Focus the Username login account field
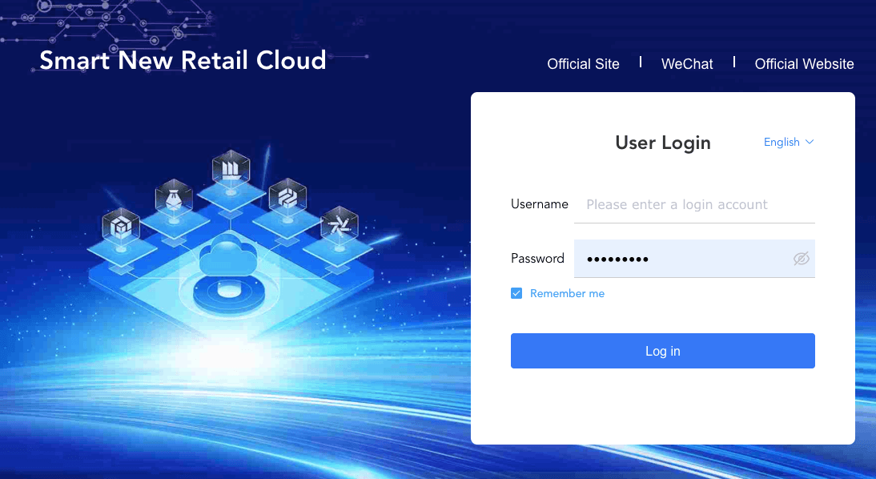 pos(693,205)
